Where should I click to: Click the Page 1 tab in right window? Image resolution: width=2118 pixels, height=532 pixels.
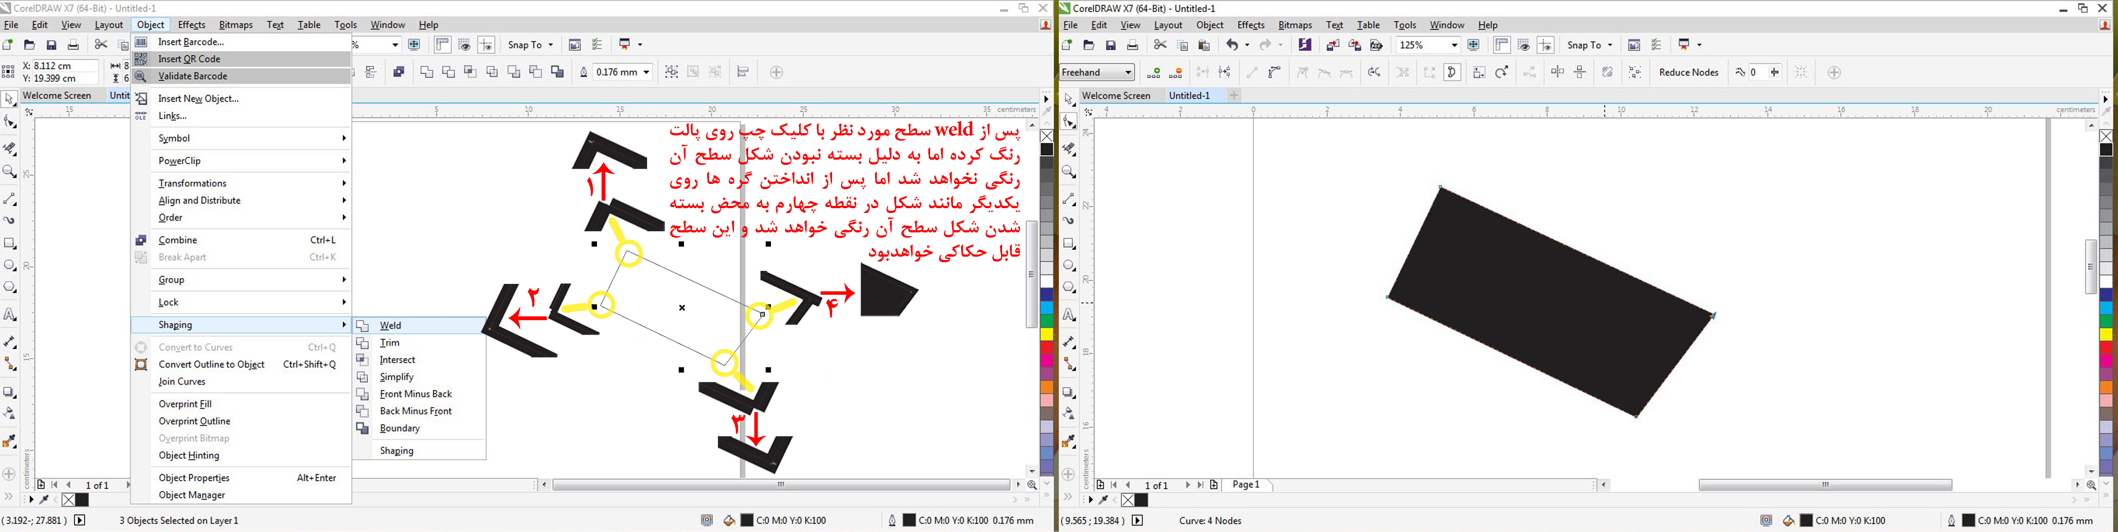(x=1246, y=485)
